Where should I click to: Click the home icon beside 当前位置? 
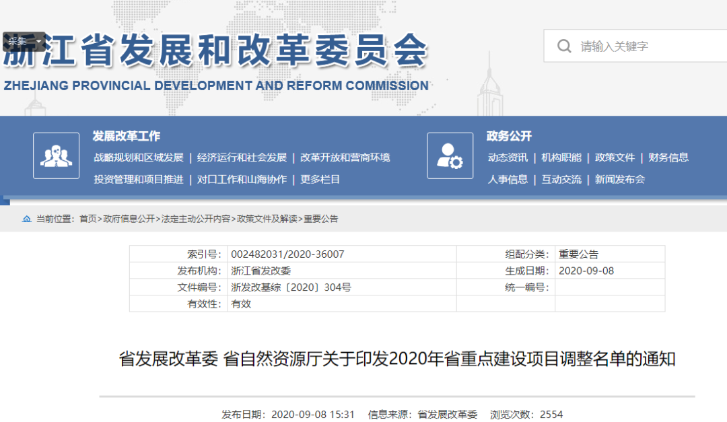[27, 219]
